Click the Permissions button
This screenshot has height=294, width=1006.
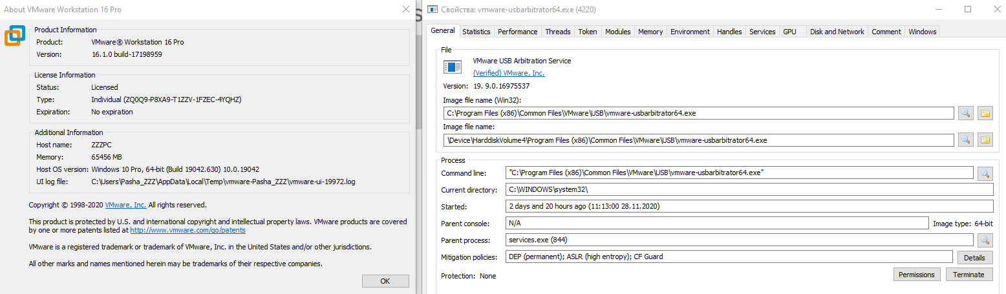click(x=917, y=275)
